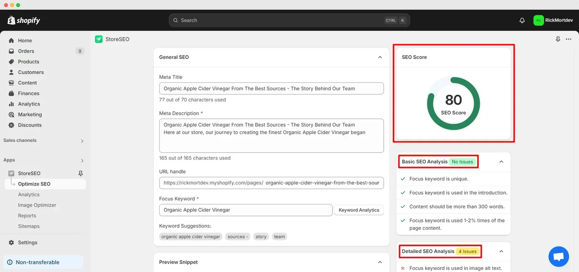Click the StoreSEO sidebar app icon
Viewport: 579px width, 272px height.
pos(11,173)
